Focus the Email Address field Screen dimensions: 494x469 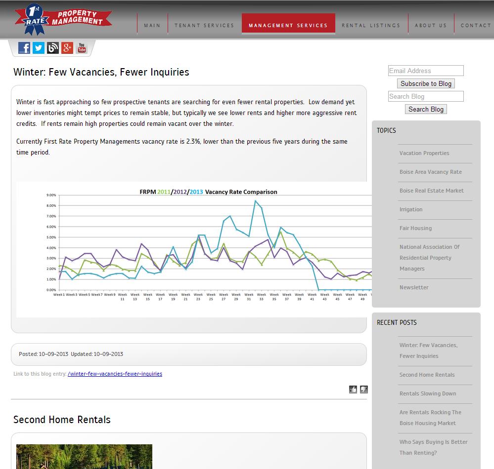(426, 71)
